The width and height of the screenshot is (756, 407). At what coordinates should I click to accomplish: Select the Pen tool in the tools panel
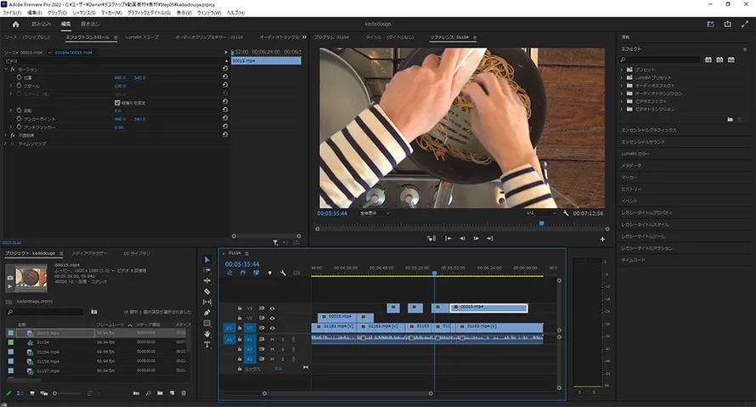207,312
